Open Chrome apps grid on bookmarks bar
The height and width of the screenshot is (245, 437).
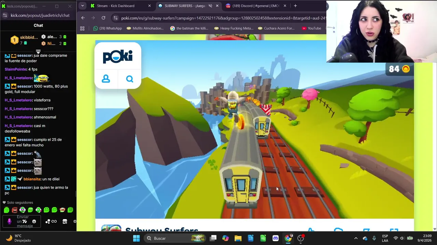[82, 28]
